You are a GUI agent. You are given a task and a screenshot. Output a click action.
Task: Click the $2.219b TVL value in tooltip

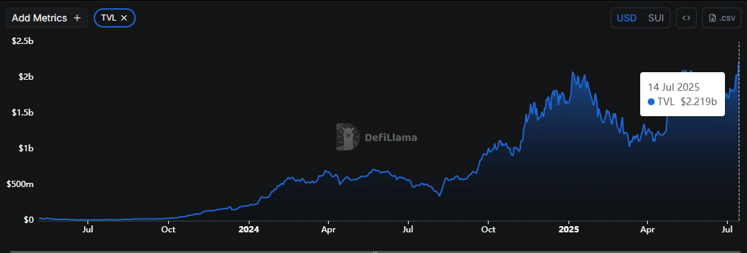click(698, 101)
